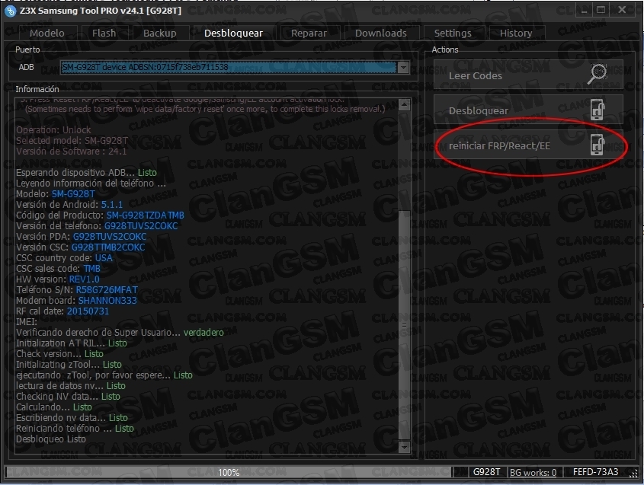Open the History tab
The height and width of the screenshot is (485, 644).
tap(516, 34)
